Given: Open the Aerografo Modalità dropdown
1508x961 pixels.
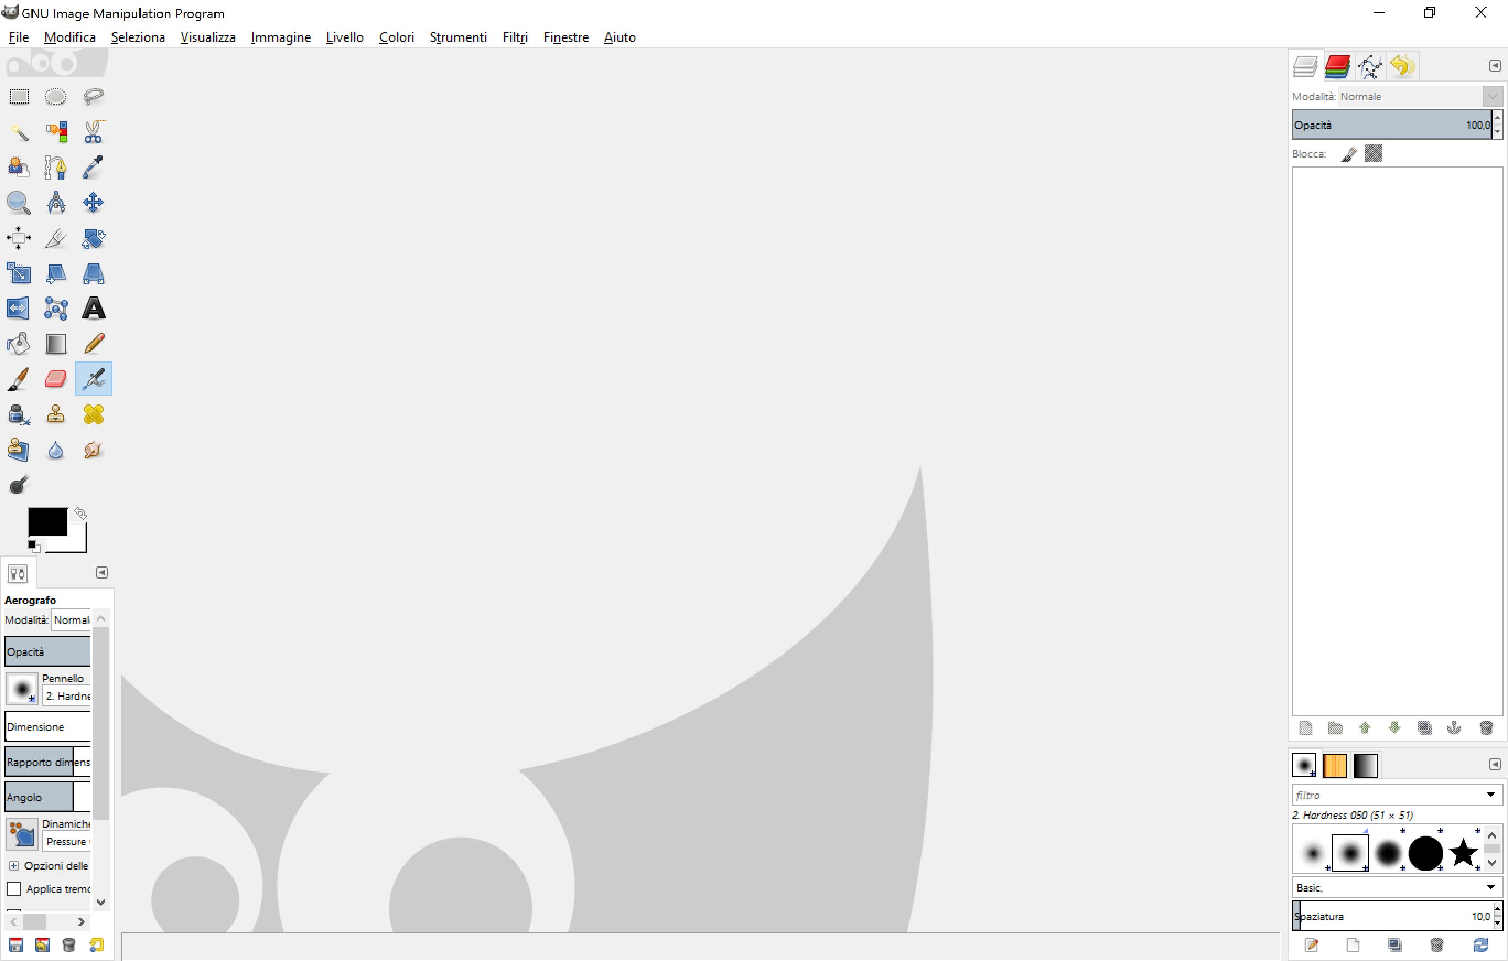Looking at the screenshot, I should click(x=72, y=620).
